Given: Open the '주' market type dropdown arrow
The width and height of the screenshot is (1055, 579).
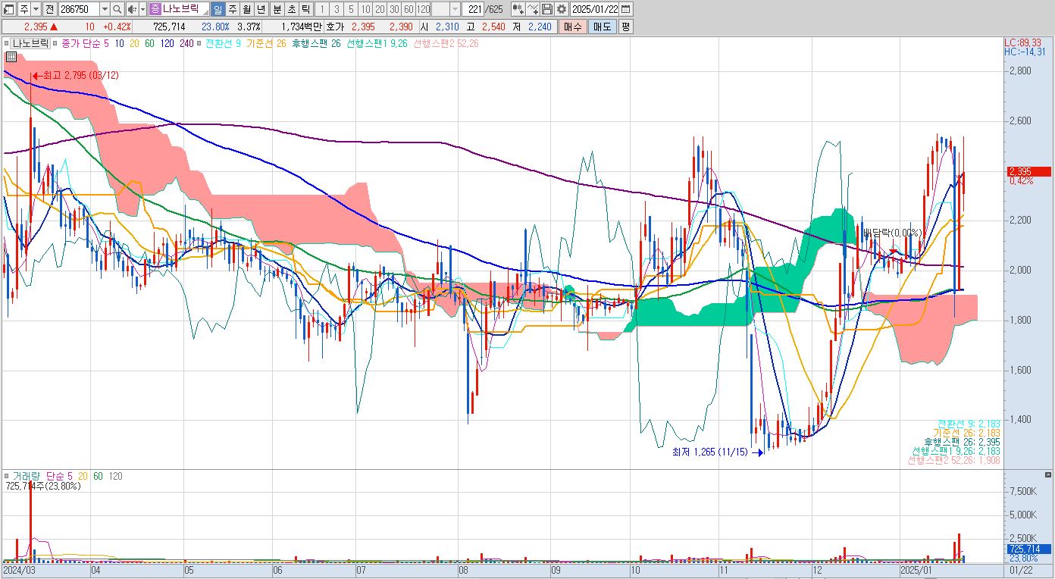Looking at the screenshot, I should coord(35,9).
